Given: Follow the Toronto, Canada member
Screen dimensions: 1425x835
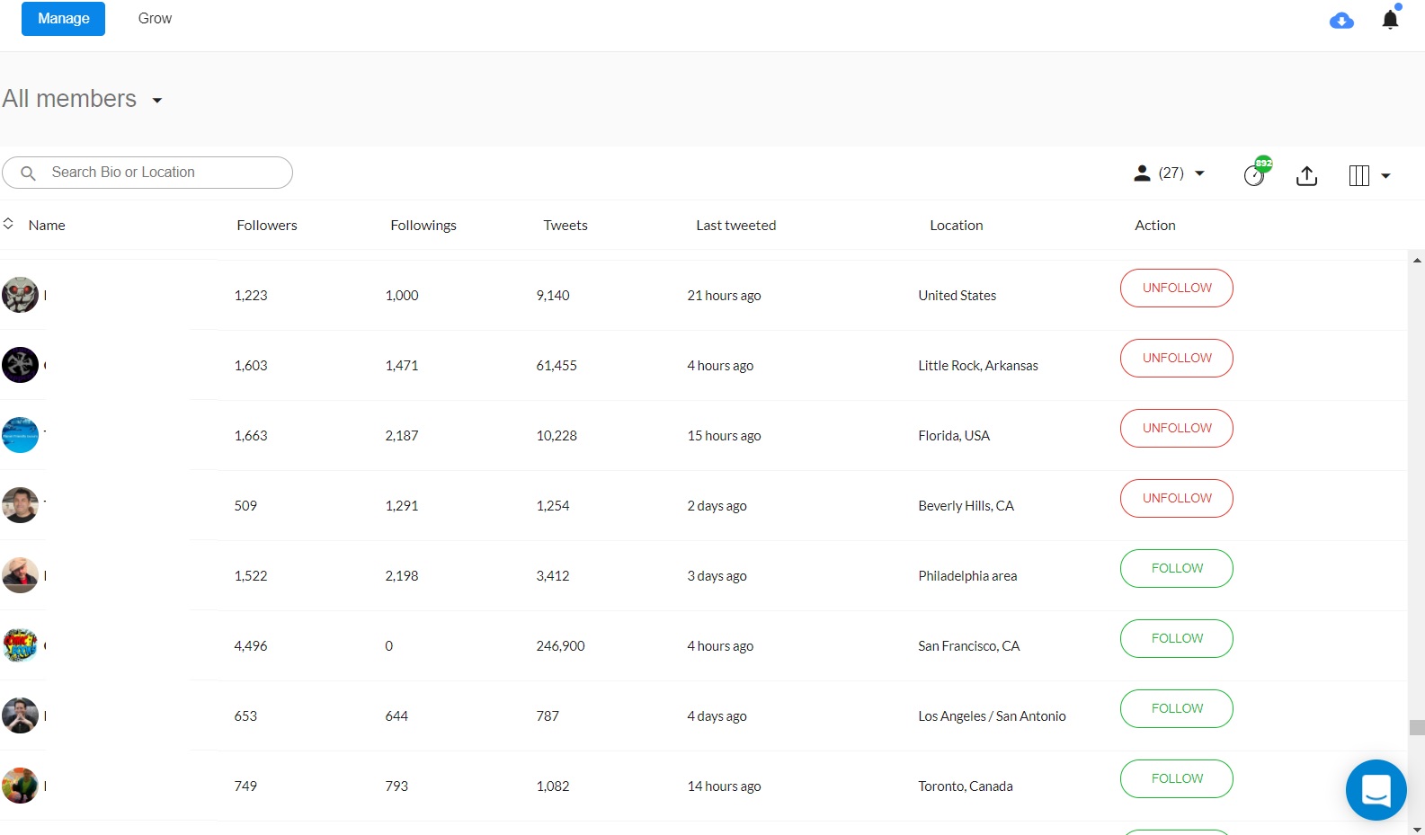Looking at the screenshot, I should (1176, 778).
